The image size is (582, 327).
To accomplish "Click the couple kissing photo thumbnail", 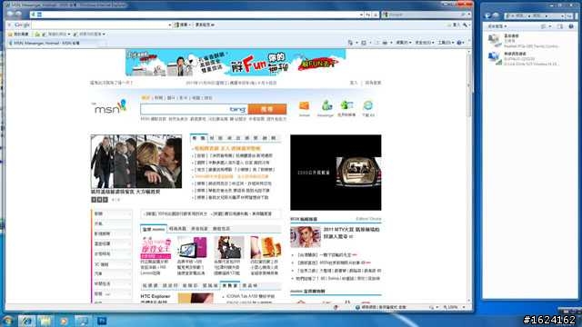I will point(136,162).
